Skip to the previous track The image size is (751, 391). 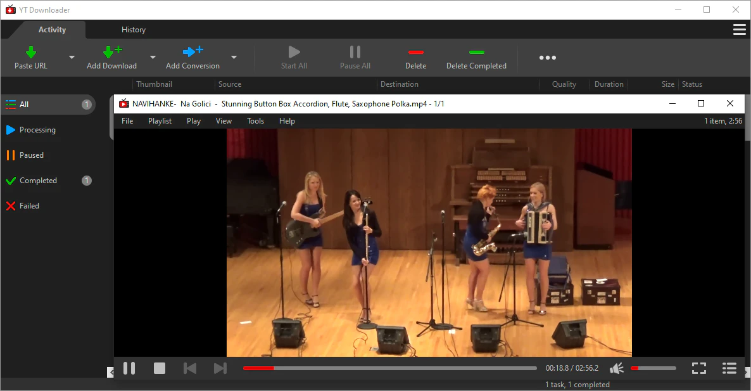coord(190,368)
